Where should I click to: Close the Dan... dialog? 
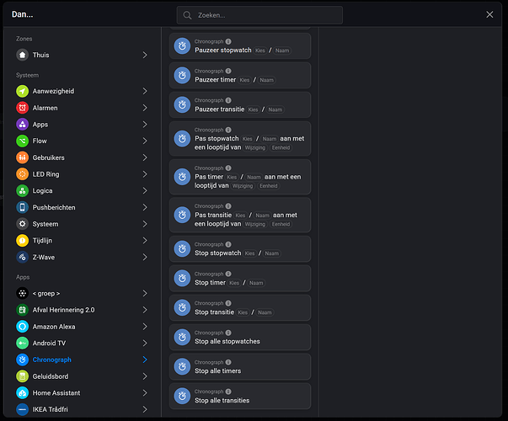489,14
